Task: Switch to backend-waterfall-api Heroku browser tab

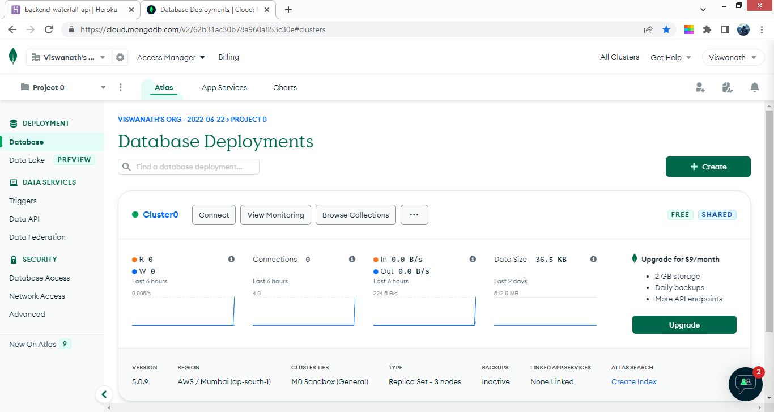Action: tap(70, 10)
